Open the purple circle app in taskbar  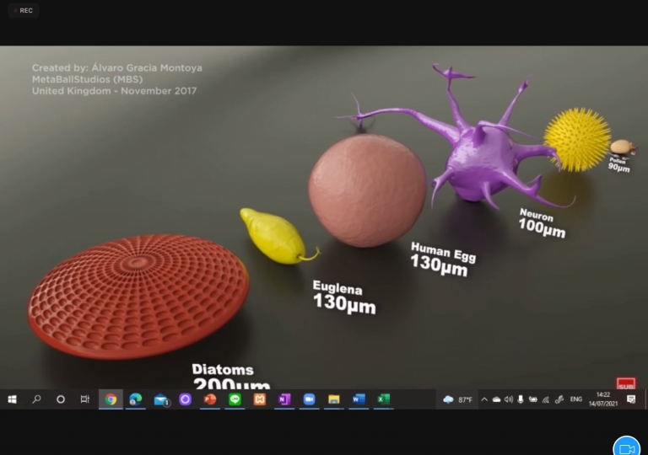coord(185,399)
